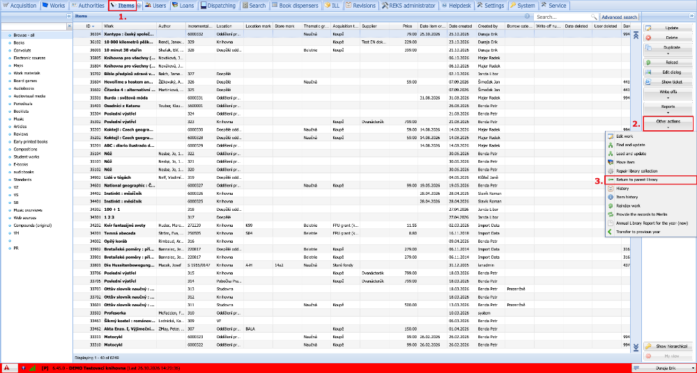This screenshot has width=697, height=373.
Task: Collapse the right actions panel
Action: click(691, 16)
